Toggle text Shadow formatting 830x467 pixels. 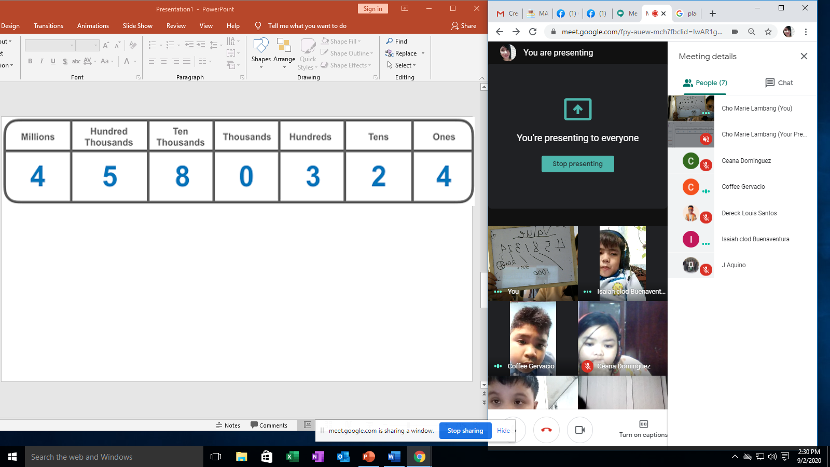click(65, 61)
